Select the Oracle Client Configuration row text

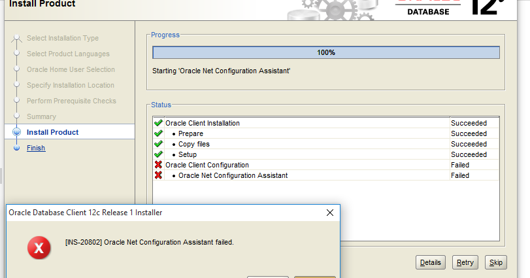point(207,165)
